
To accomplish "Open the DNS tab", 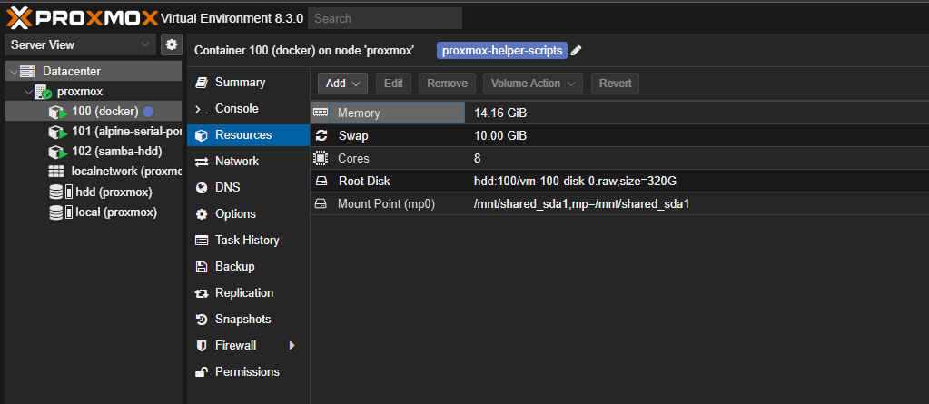I will [x=248, y=187].
